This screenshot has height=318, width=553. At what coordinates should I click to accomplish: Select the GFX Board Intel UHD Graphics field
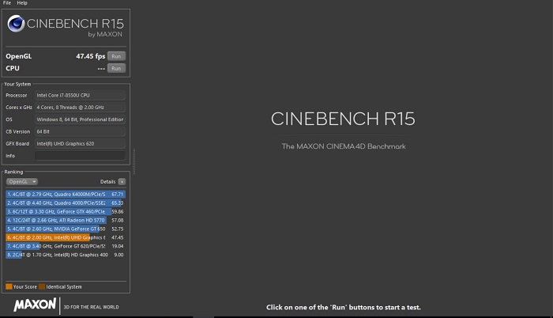pyautogui.click(x=80, y=143)
